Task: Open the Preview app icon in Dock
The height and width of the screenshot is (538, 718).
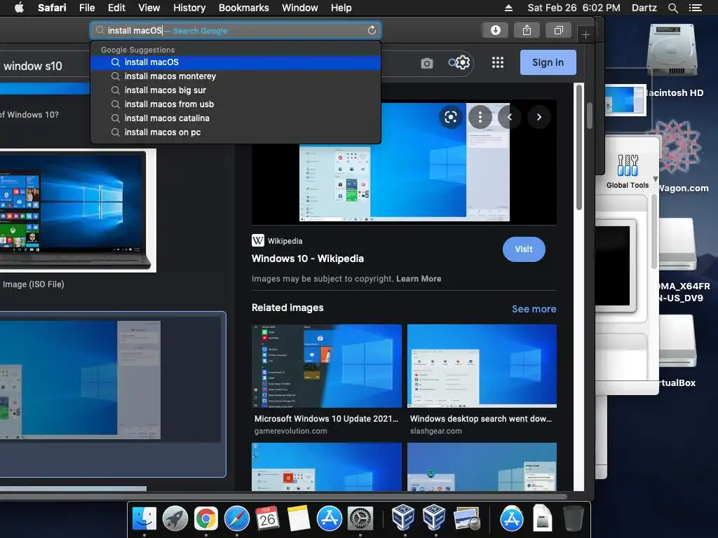Action: (466, 518)
